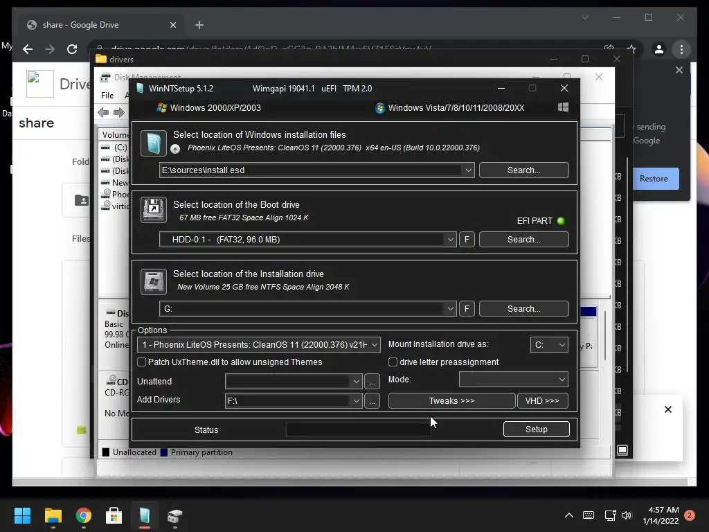This screenshot has height=532, width=709.
Task: Select the Windows 2000/XP/2003 tab
Action: click(209, 107)
